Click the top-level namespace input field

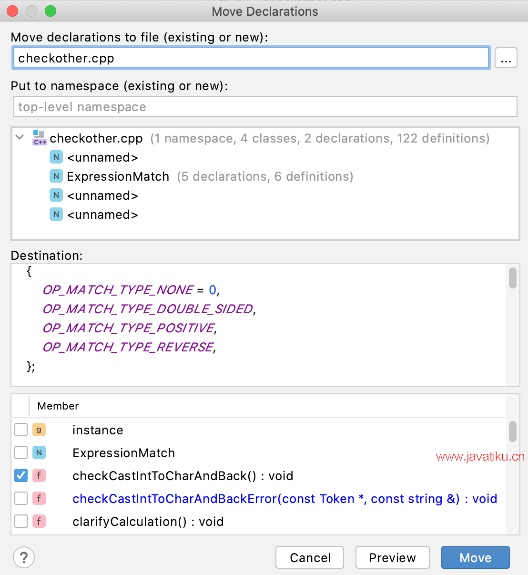[x=265, y=106]
